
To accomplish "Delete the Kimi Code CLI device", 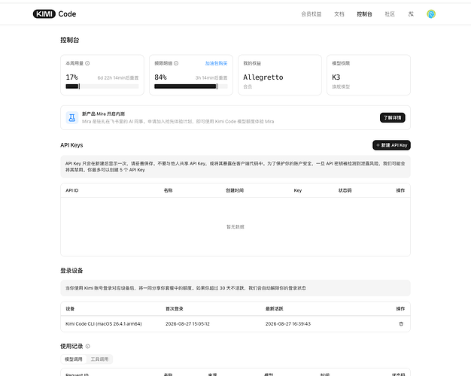I will tap(401, 324).
